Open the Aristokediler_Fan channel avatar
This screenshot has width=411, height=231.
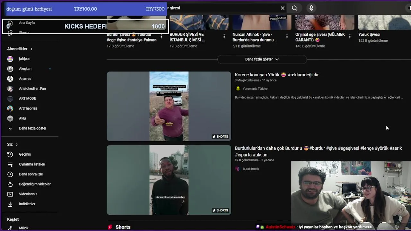click(x=10, y=89)
